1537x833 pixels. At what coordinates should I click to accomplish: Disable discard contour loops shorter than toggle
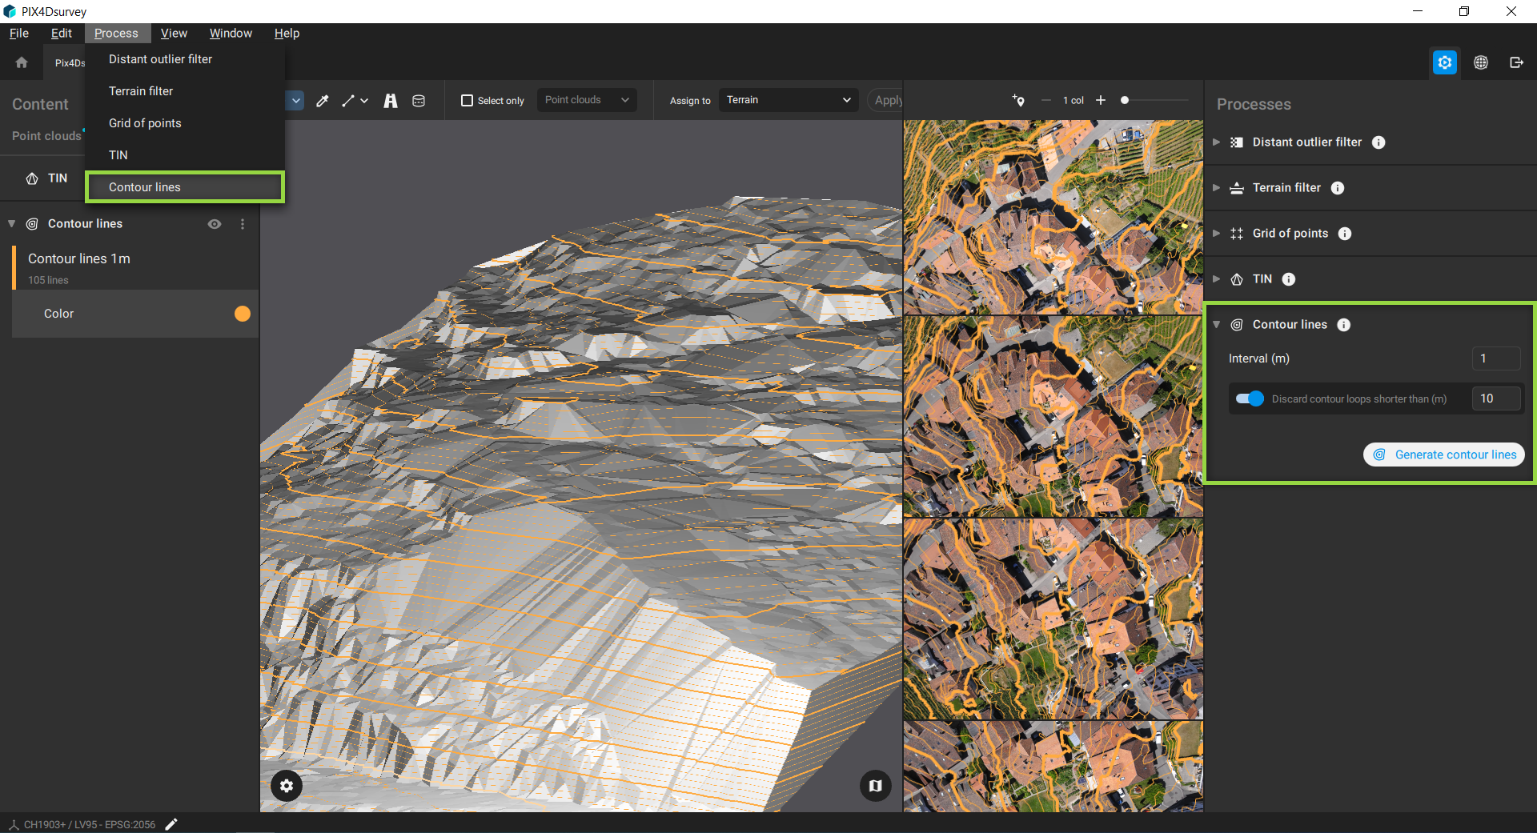coord(1249,398)
